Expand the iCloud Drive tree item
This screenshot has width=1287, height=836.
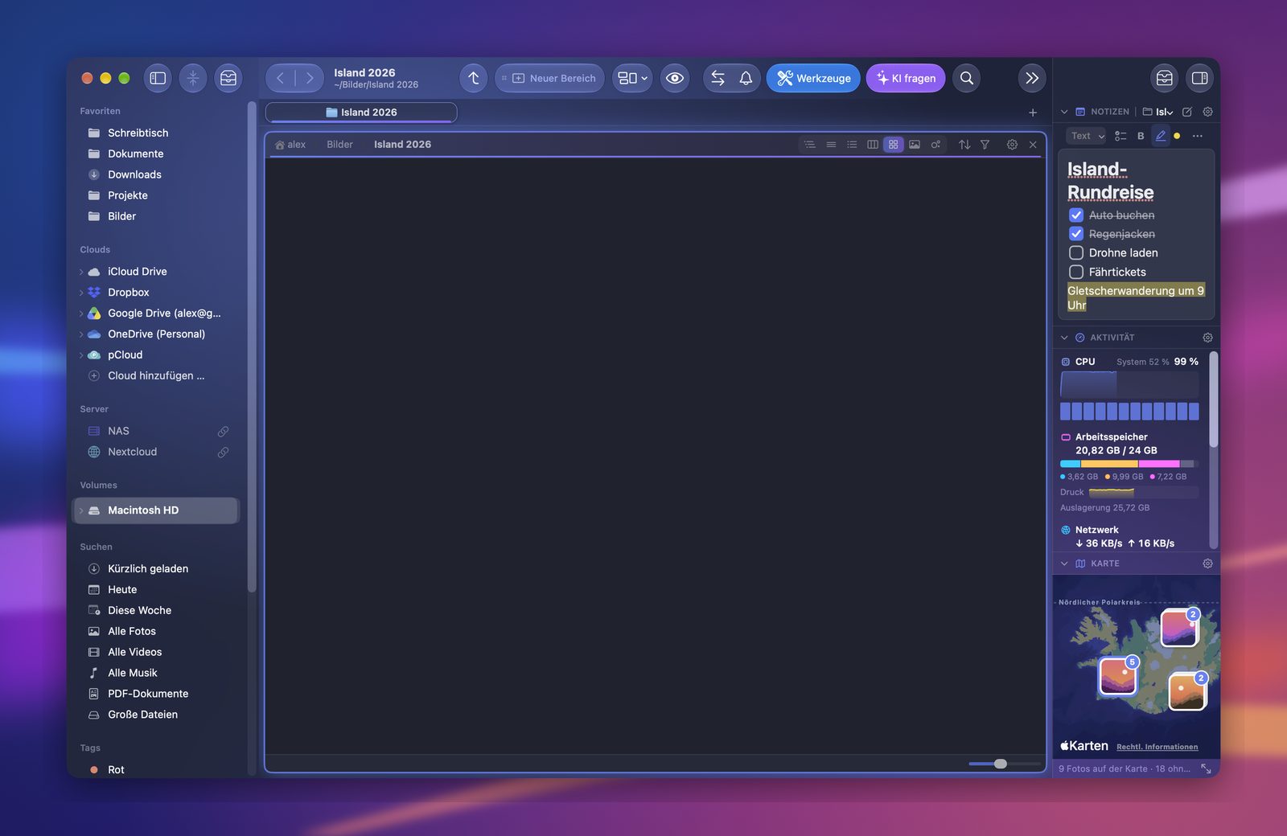[x=81, y=272]
